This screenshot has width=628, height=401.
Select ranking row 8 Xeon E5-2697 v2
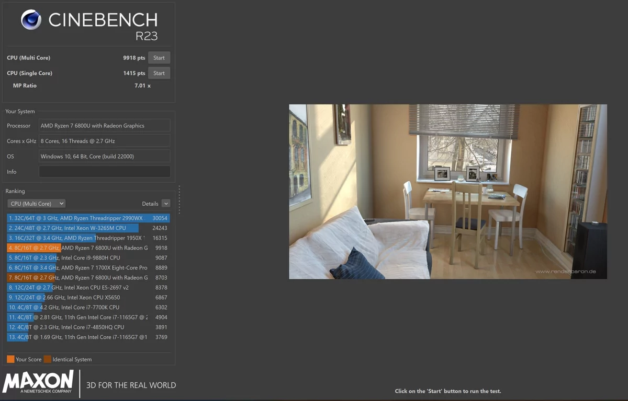(x=88, y=288)
